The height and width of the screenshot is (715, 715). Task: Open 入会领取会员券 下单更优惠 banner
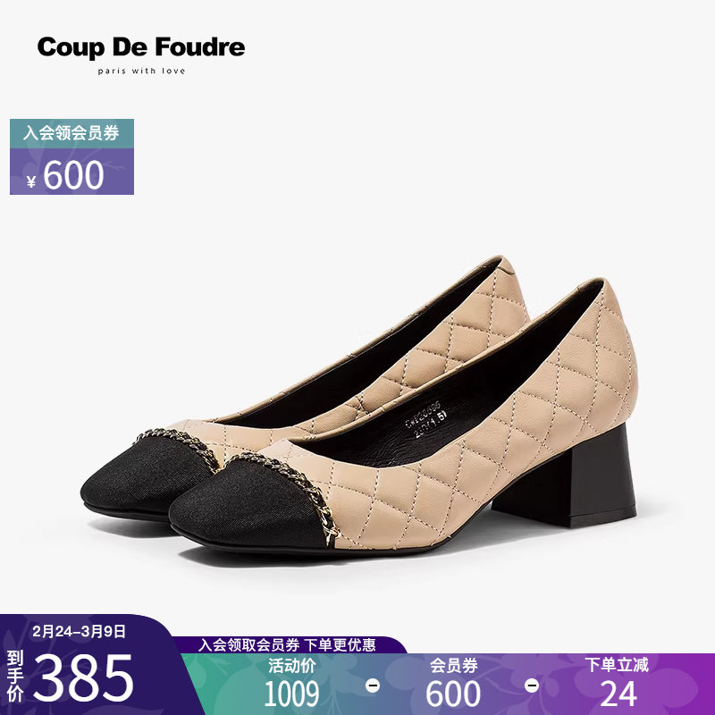pos(287,644)
